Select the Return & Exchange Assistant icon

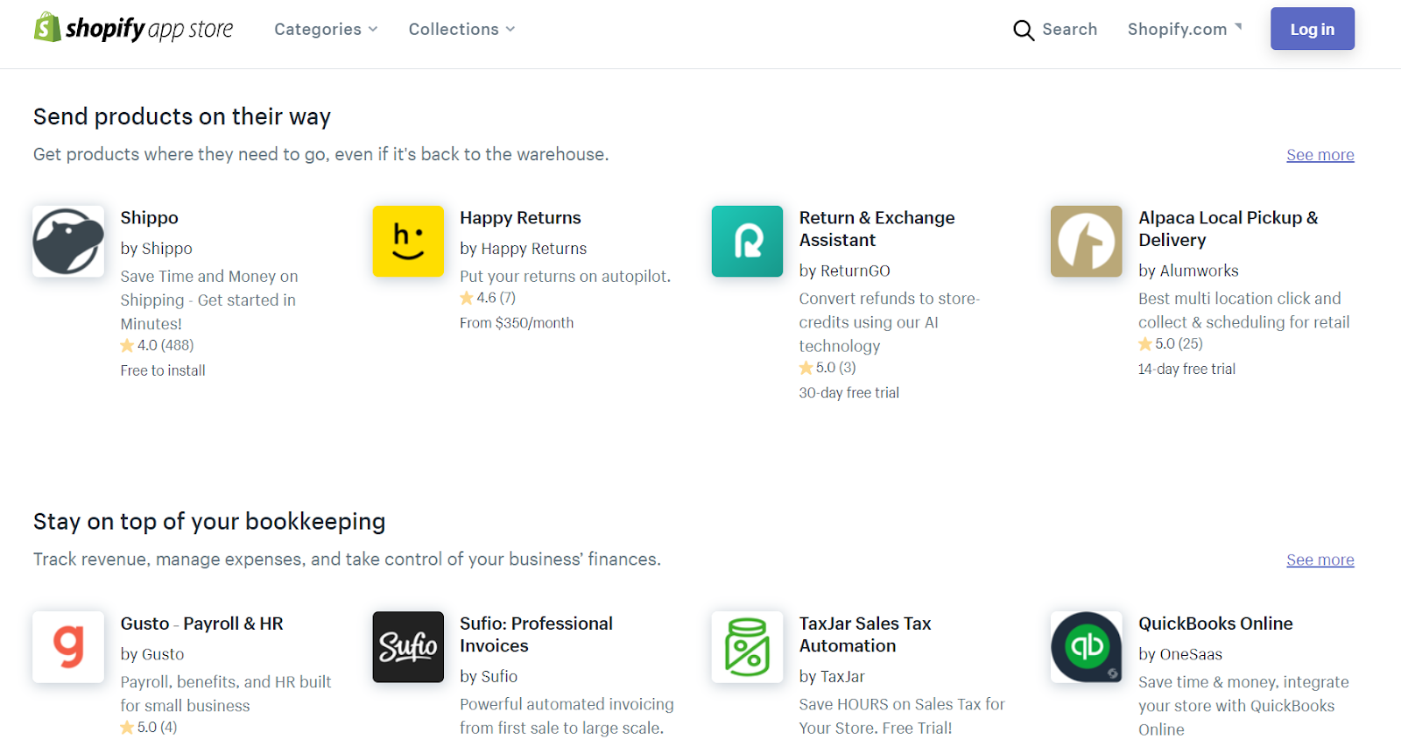tap(747, 242)
